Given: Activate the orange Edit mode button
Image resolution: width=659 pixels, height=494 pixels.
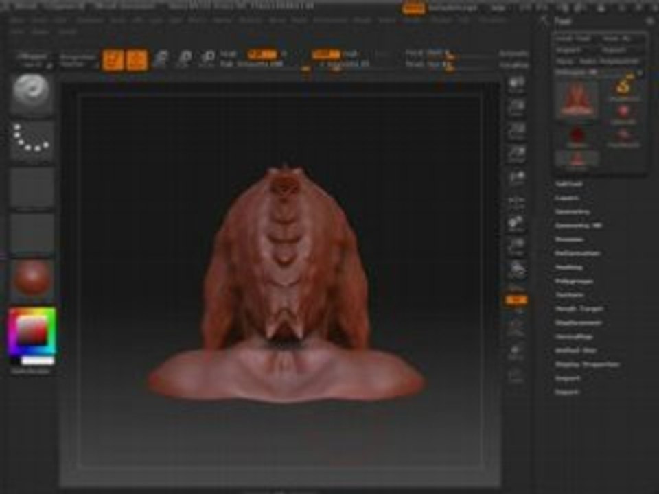Looking at the screenshot, I should click(x=113, y=60).
